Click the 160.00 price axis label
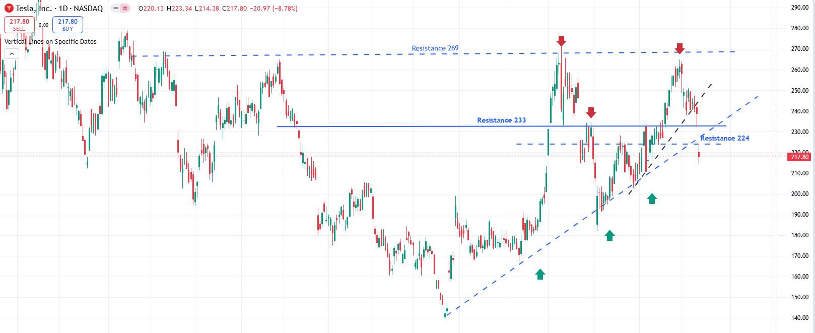The width and height of the screenshot is (815, 333). 799,277
